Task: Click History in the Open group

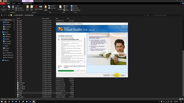Action: (x=66, y=10)
